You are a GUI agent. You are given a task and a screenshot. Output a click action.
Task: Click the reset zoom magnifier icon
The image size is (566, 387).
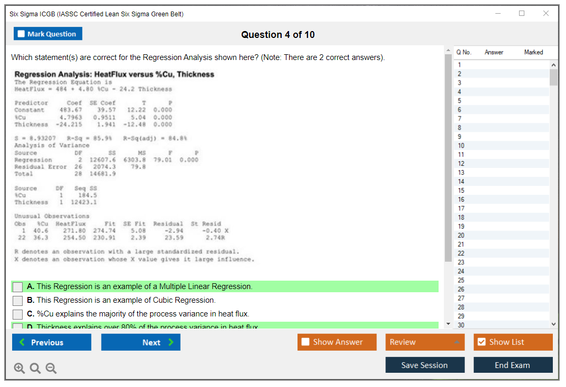coord(35,369)
